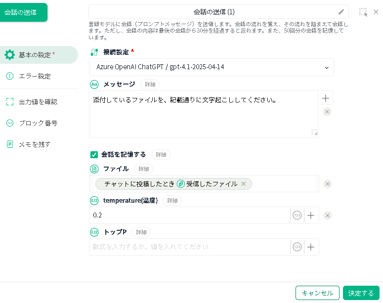Clear the ファイル field using the x icon

coord(327,184)
